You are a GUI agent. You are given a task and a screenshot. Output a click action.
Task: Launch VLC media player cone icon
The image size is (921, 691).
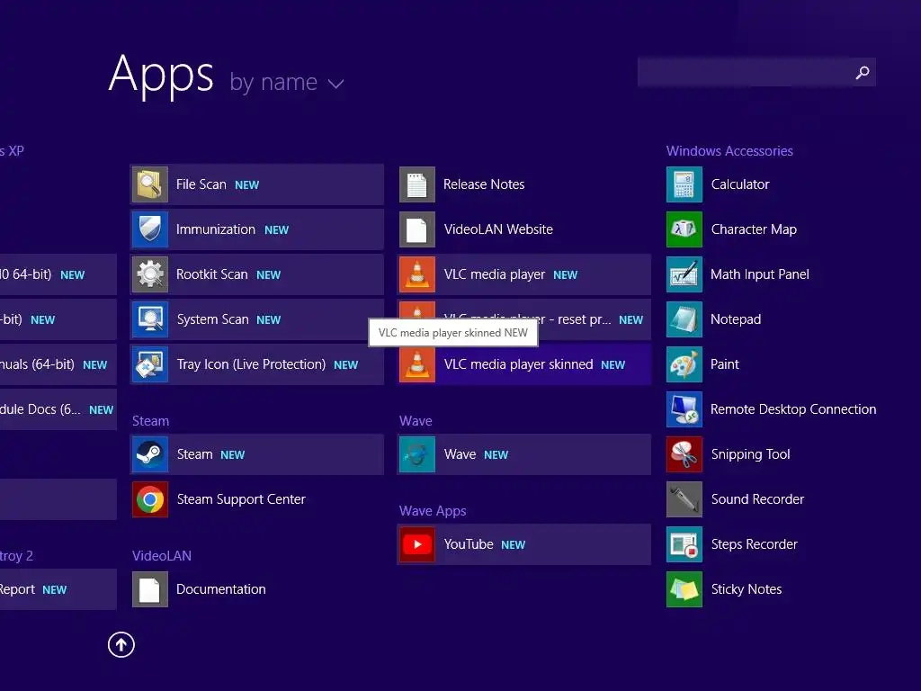[417, 274]
